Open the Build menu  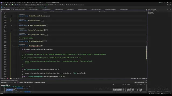point(16,3)
